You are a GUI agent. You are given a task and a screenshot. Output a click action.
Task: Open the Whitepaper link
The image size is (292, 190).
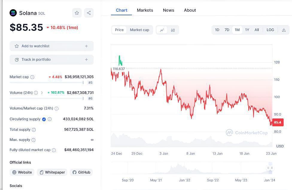[x=52, y=172]
